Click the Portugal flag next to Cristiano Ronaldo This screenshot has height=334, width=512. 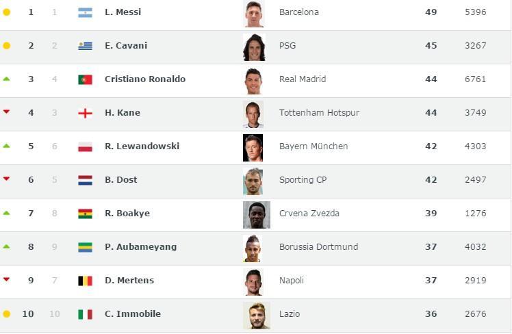(x=86, y=79)
